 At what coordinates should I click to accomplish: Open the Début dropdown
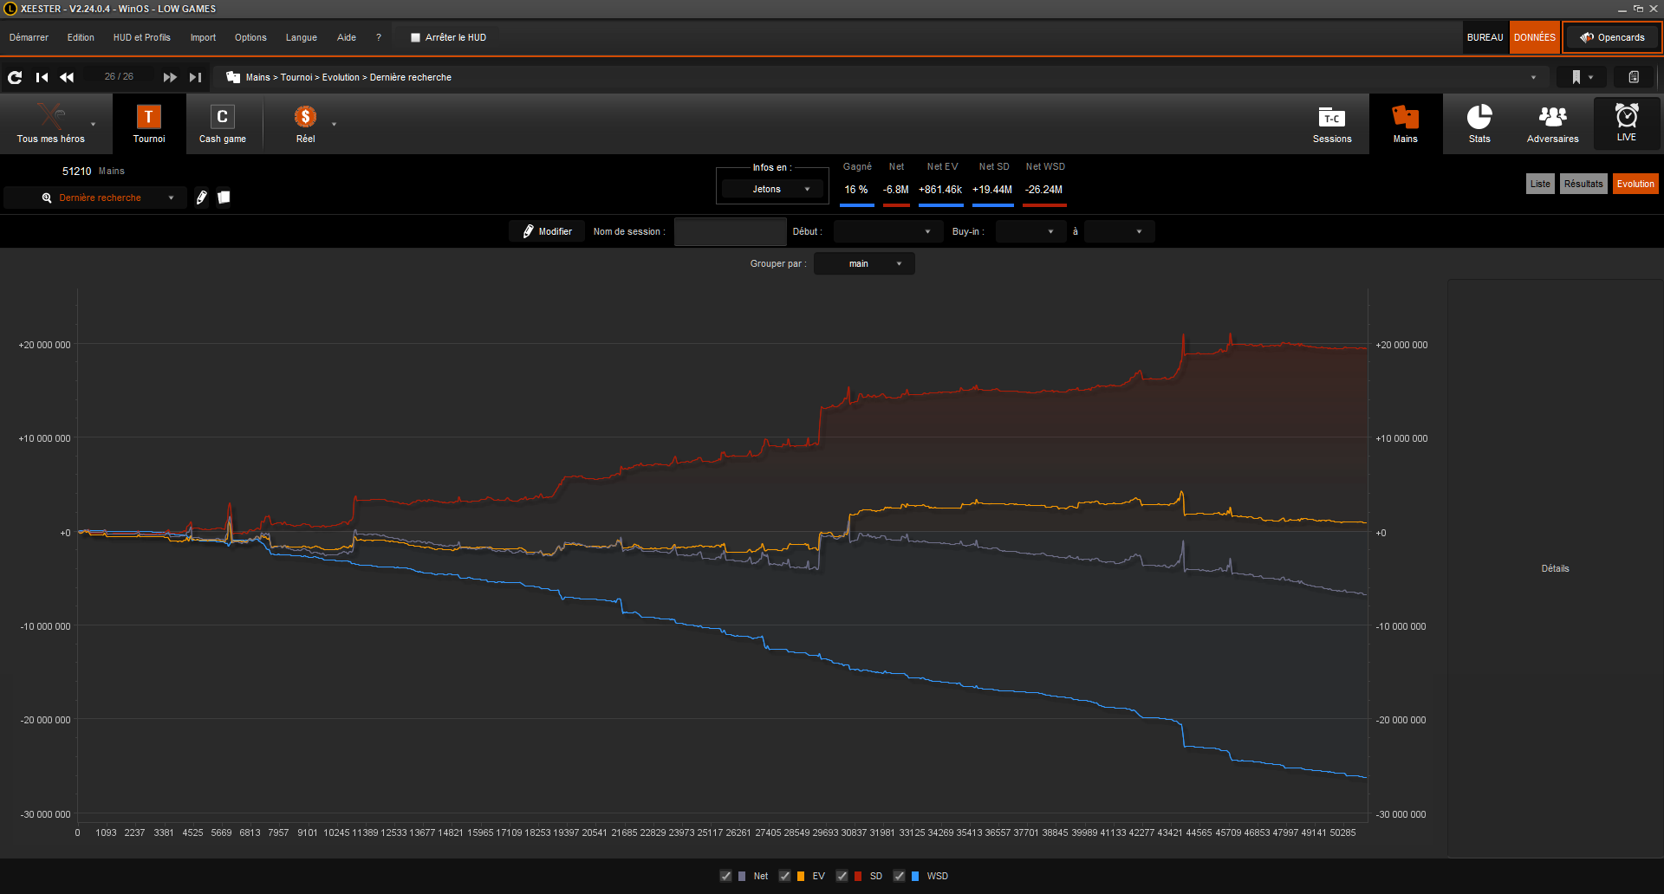coord(887,231)
